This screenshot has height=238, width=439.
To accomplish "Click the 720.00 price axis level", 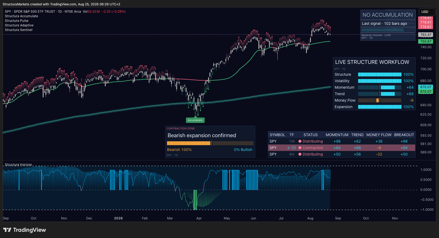I will click(x=426, y=58).
